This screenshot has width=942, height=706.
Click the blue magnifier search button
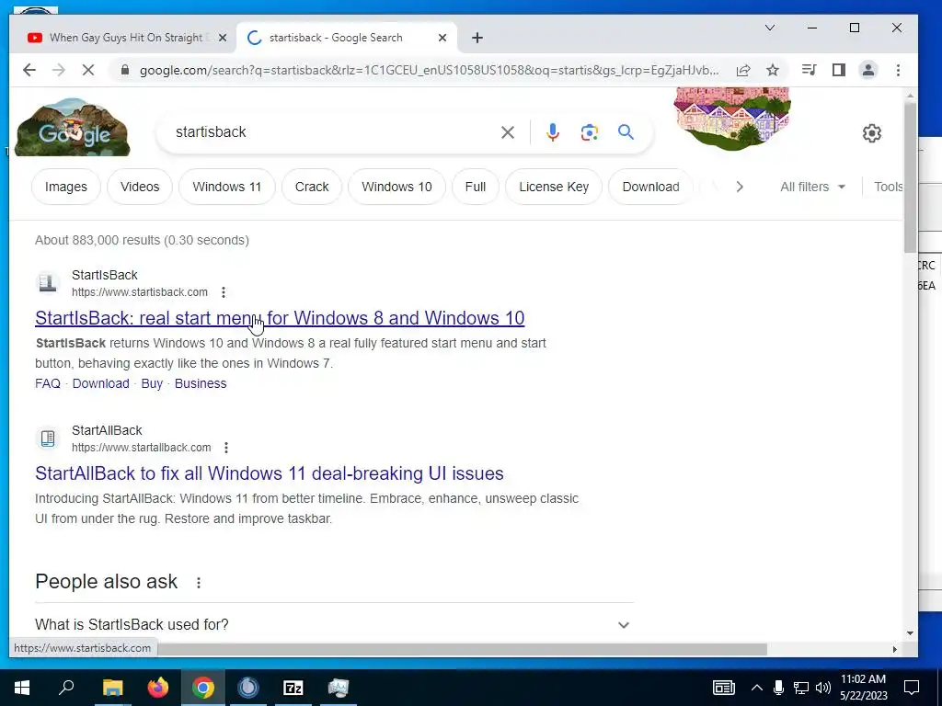click(626, 132)
